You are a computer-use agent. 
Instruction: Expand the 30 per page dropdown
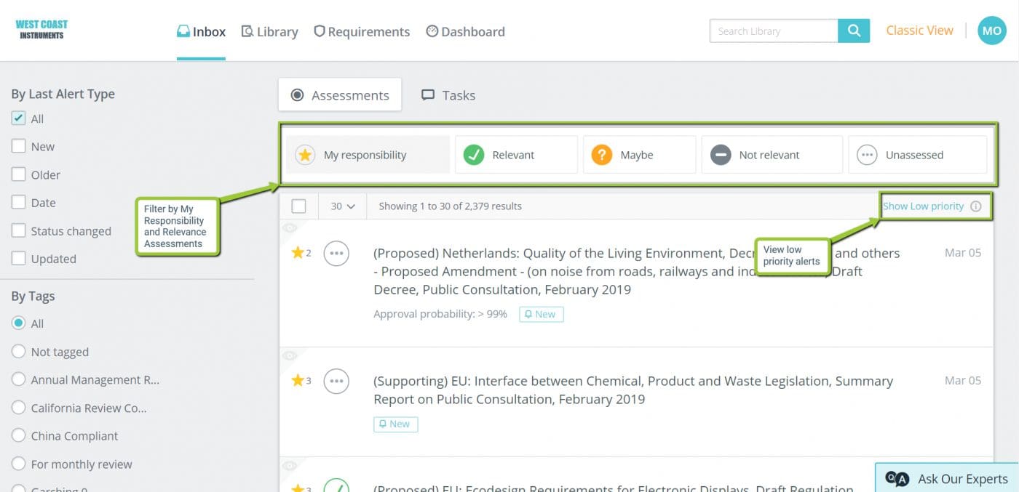tap(343, 206)
